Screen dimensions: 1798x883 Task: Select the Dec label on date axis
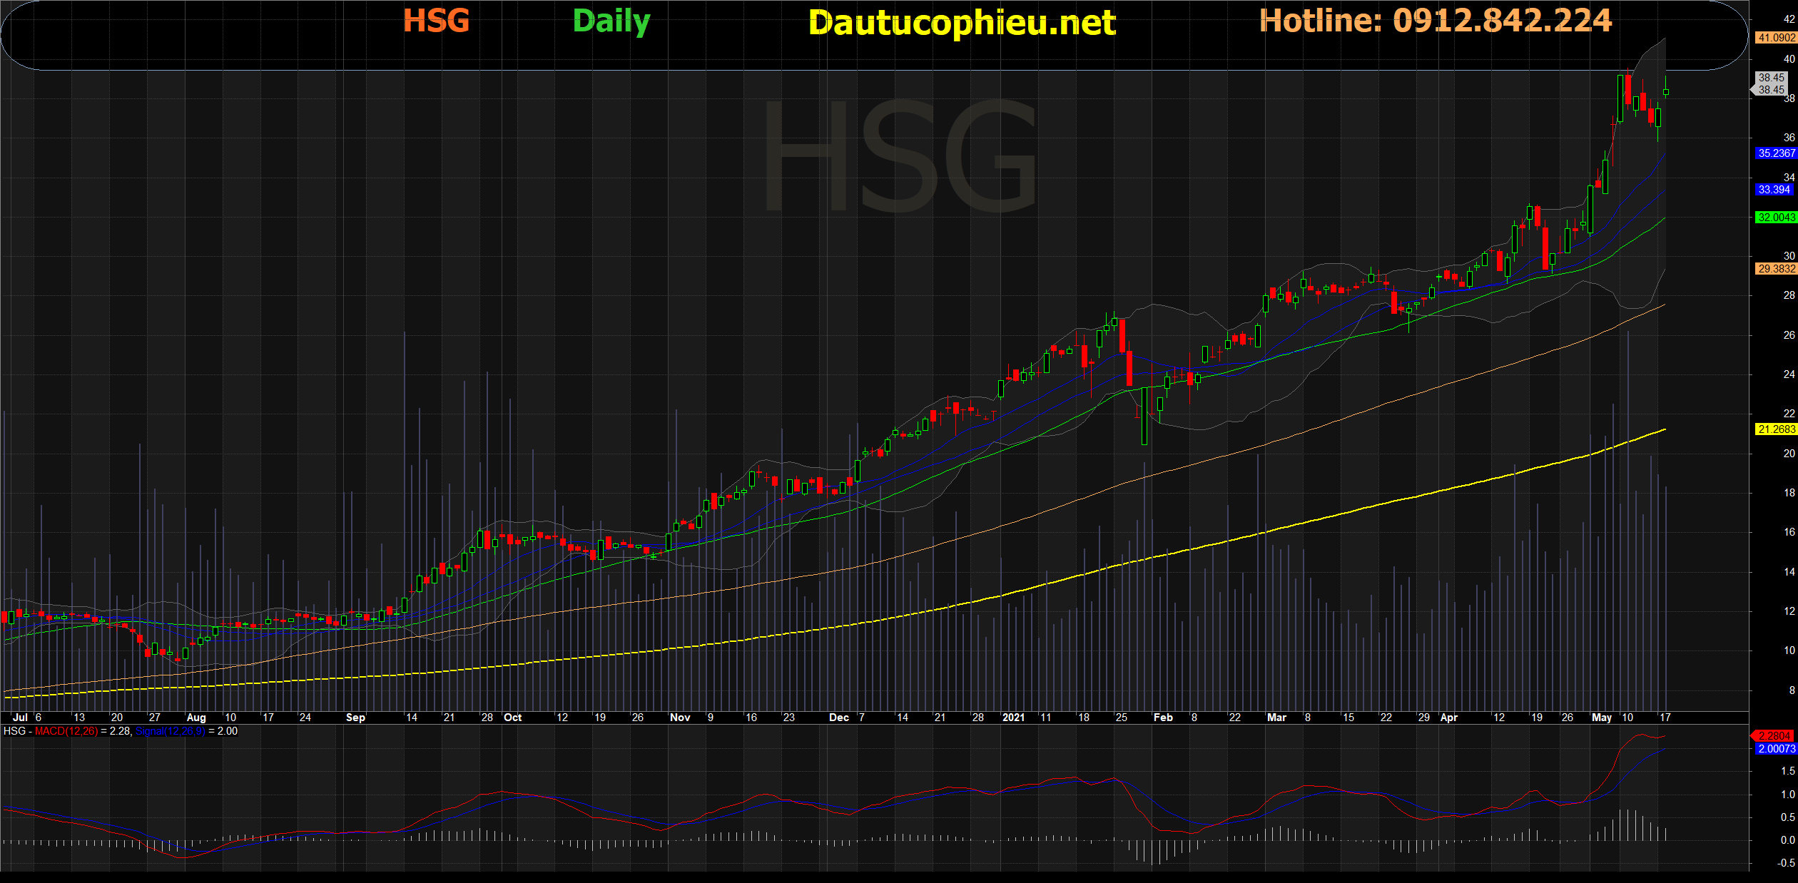[x=838, y=718]
